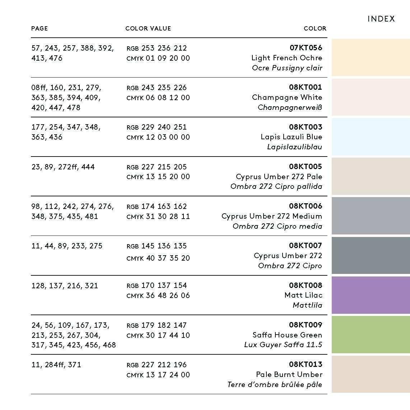Image resolution: width=410 pixels, height=410 pixels.
Task: Pick the Lapis Lazuli Blue swatch
Action: [371, 137]
